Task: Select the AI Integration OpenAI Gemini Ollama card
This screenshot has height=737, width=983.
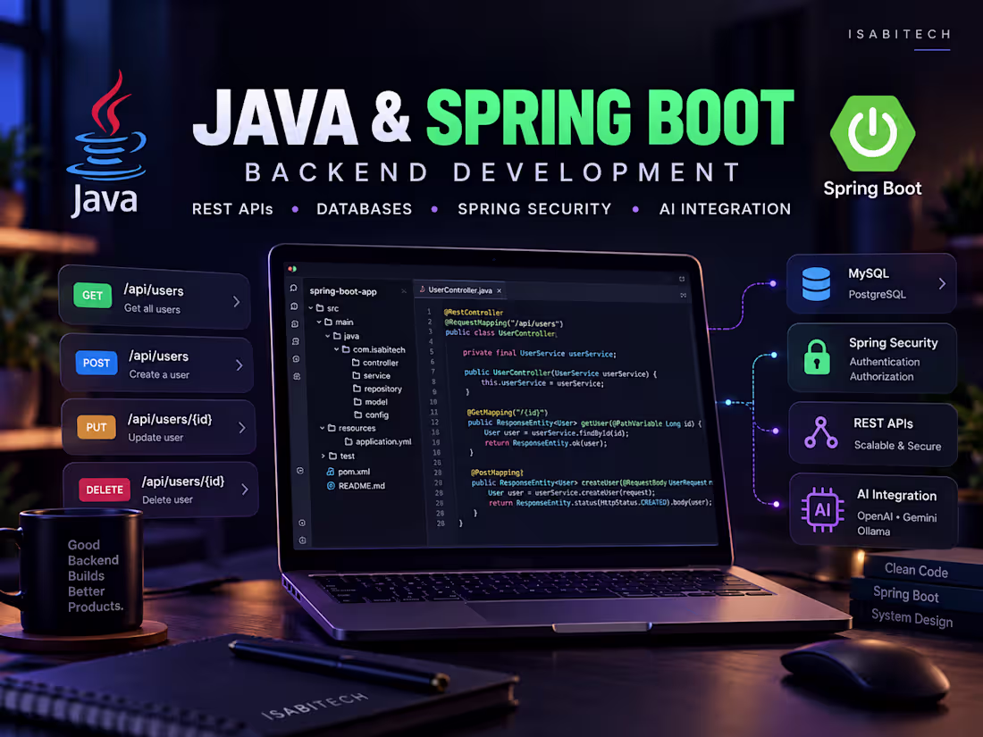Action: [873, 510]
